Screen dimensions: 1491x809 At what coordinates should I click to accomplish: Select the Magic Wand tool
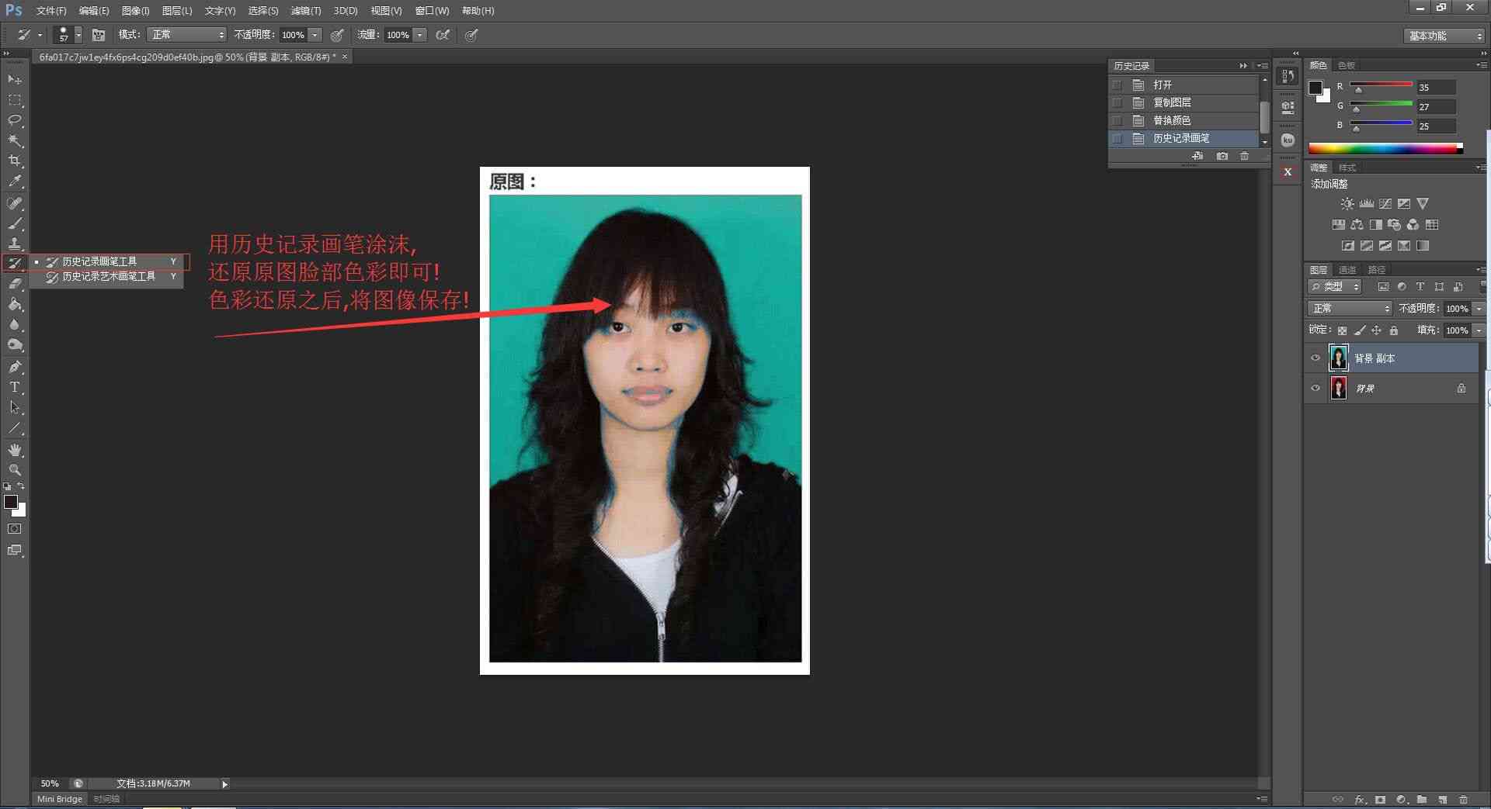pyautogui.click(x=15, y=140)
